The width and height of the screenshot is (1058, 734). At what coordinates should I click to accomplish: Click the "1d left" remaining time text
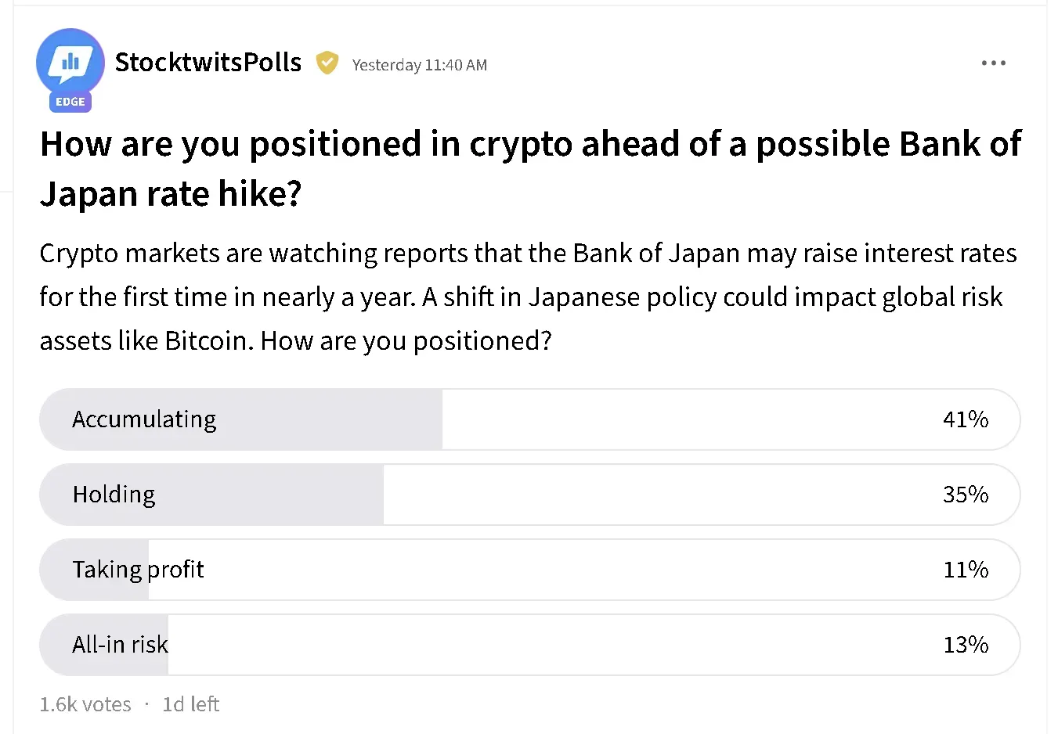[191, 704]
